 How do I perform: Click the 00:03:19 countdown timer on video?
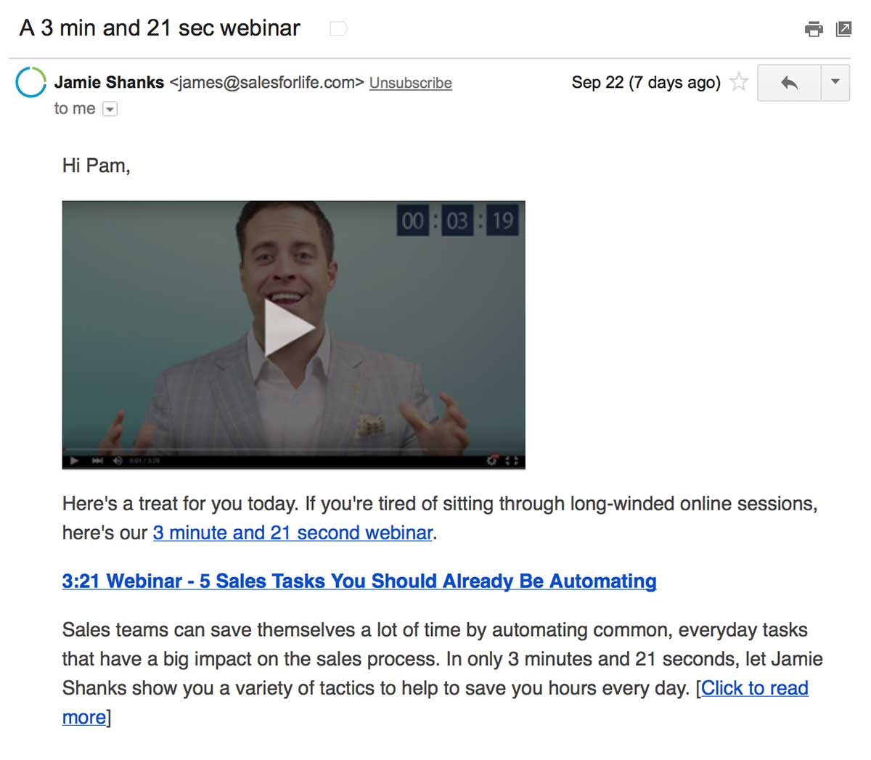click(457, 221)
